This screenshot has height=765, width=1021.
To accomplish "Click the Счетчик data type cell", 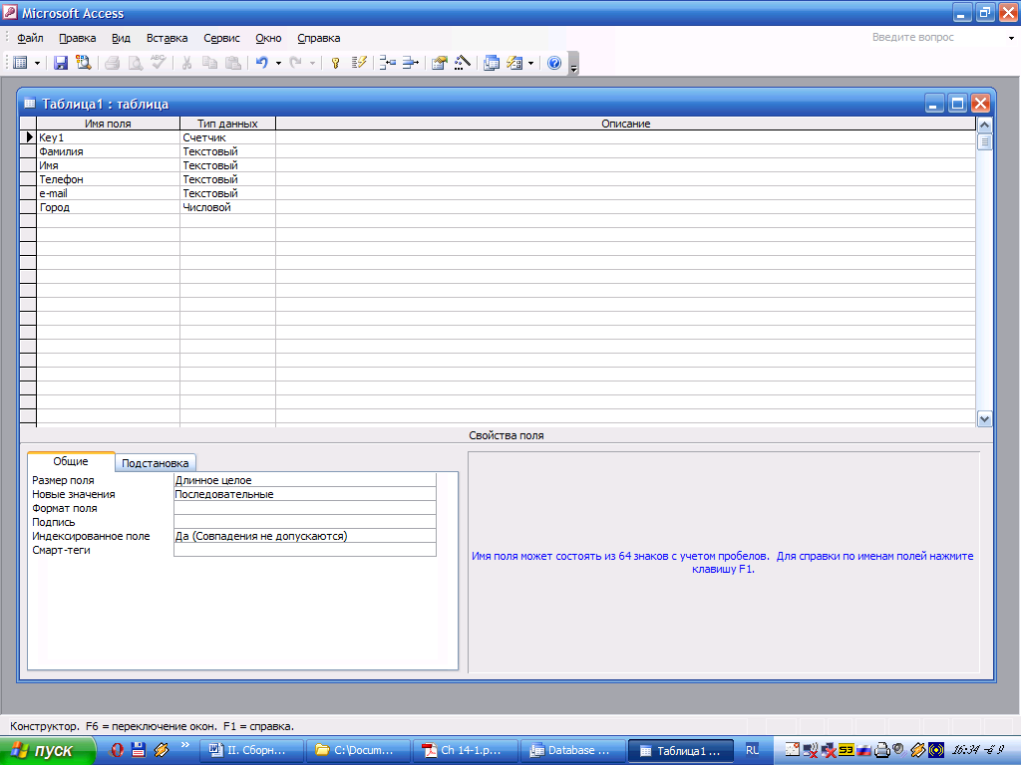I will 228,137.
